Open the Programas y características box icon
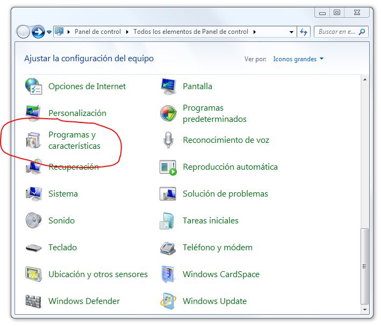381x326 pixels. click(x=33, y=140)
